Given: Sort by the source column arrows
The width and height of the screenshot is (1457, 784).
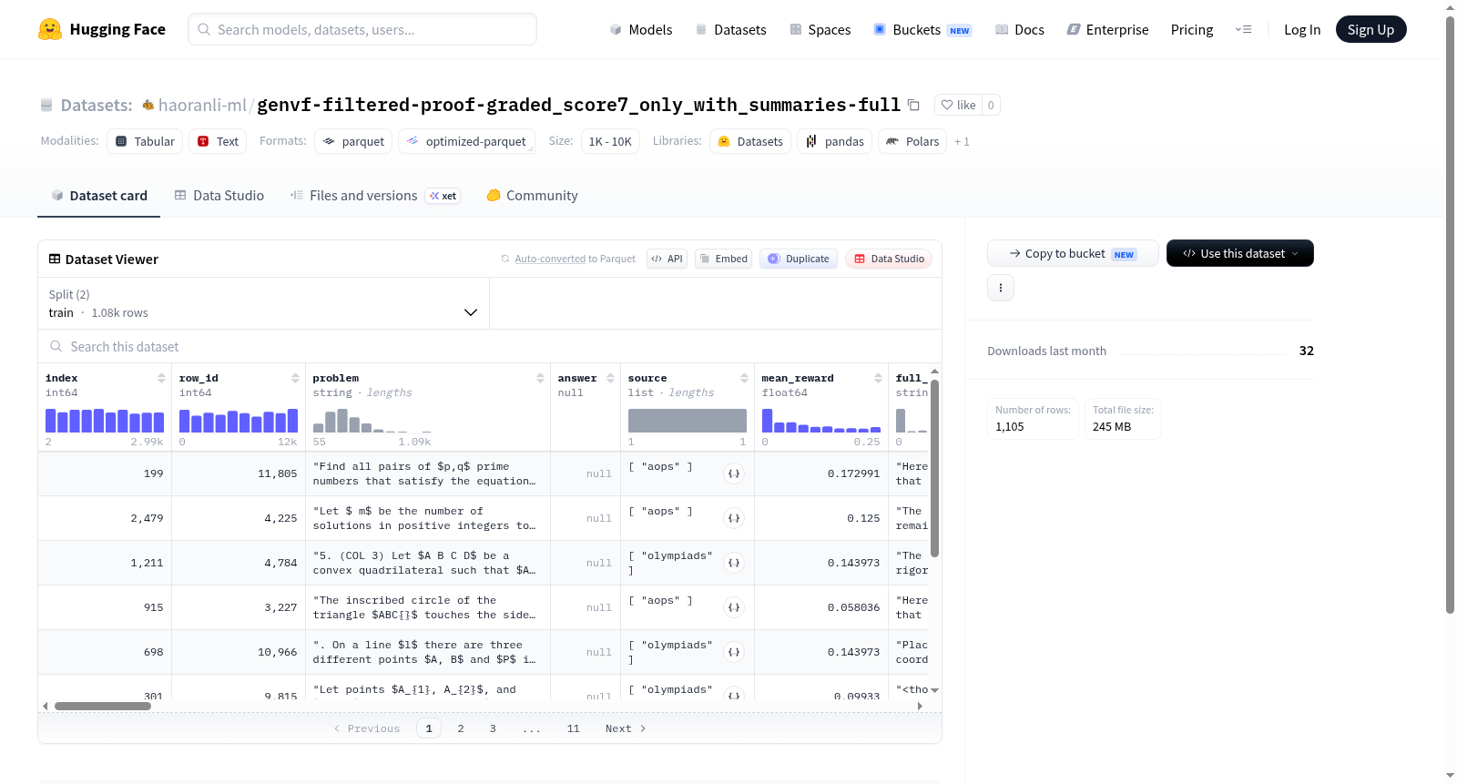Looking at the screenshot, I should pos(744,378).
